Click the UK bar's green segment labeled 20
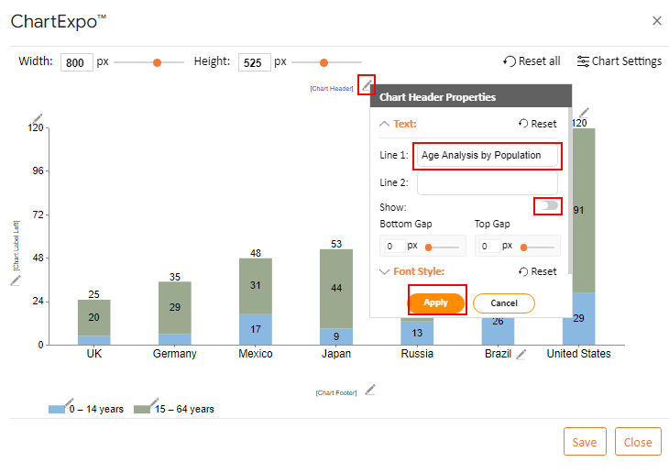Screen dimensions: 669x473 (93, 317)
